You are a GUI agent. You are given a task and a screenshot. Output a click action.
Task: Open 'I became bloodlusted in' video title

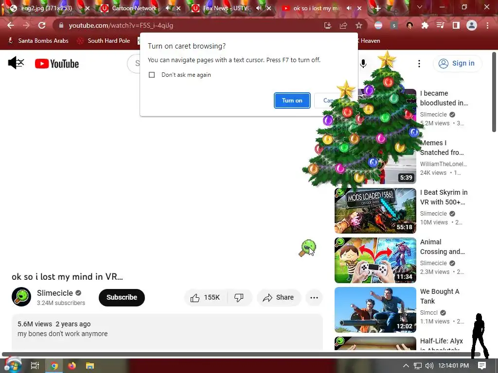point(444,98)
